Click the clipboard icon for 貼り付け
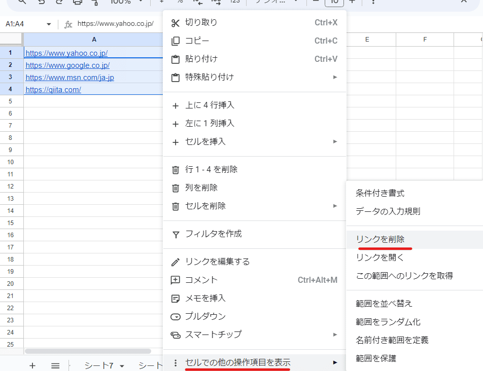 click(175, 59)
